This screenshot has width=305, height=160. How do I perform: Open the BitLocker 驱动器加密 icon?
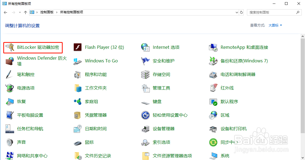pyautogui.click(x=10, y=47)
